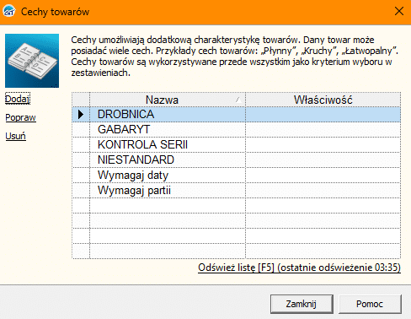Open help with the Pomoc button
Screen dimensions: 411x319
click(x=370, y=304)
